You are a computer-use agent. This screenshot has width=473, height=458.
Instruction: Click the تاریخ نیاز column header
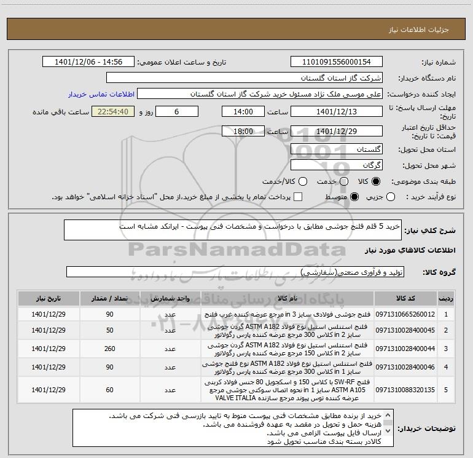click(x=49, y=299)
